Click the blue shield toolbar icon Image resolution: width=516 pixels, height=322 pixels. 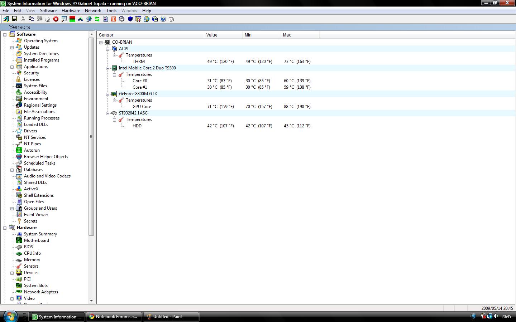130,19
